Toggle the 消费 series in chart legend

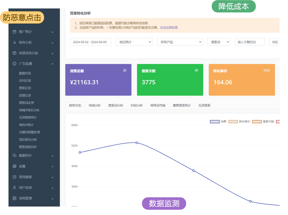coord(218,122)
